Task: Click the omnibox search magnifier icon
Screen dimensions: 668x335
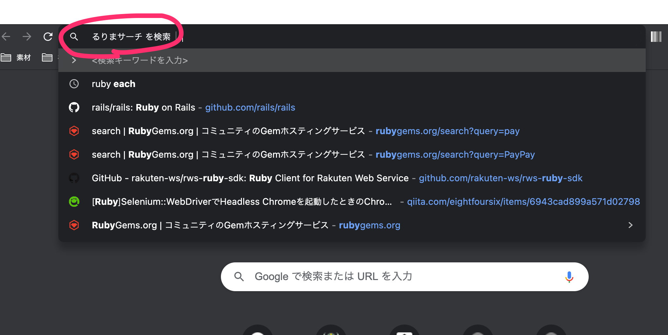Action: pos(74,37)
